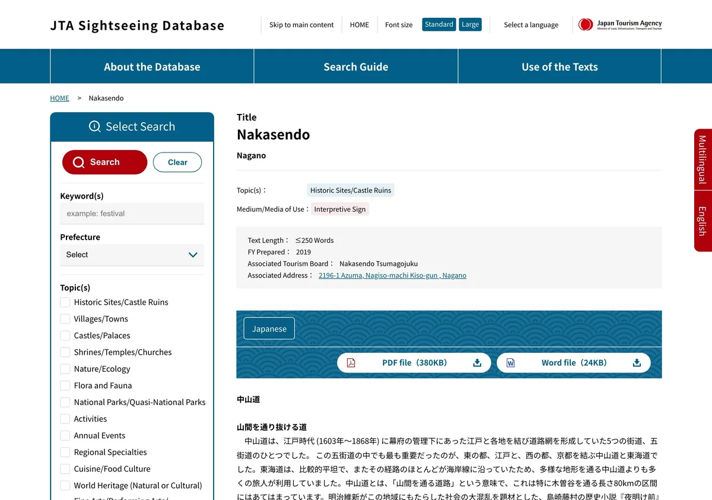Click the Interpretive Sign medium tag

340,209
